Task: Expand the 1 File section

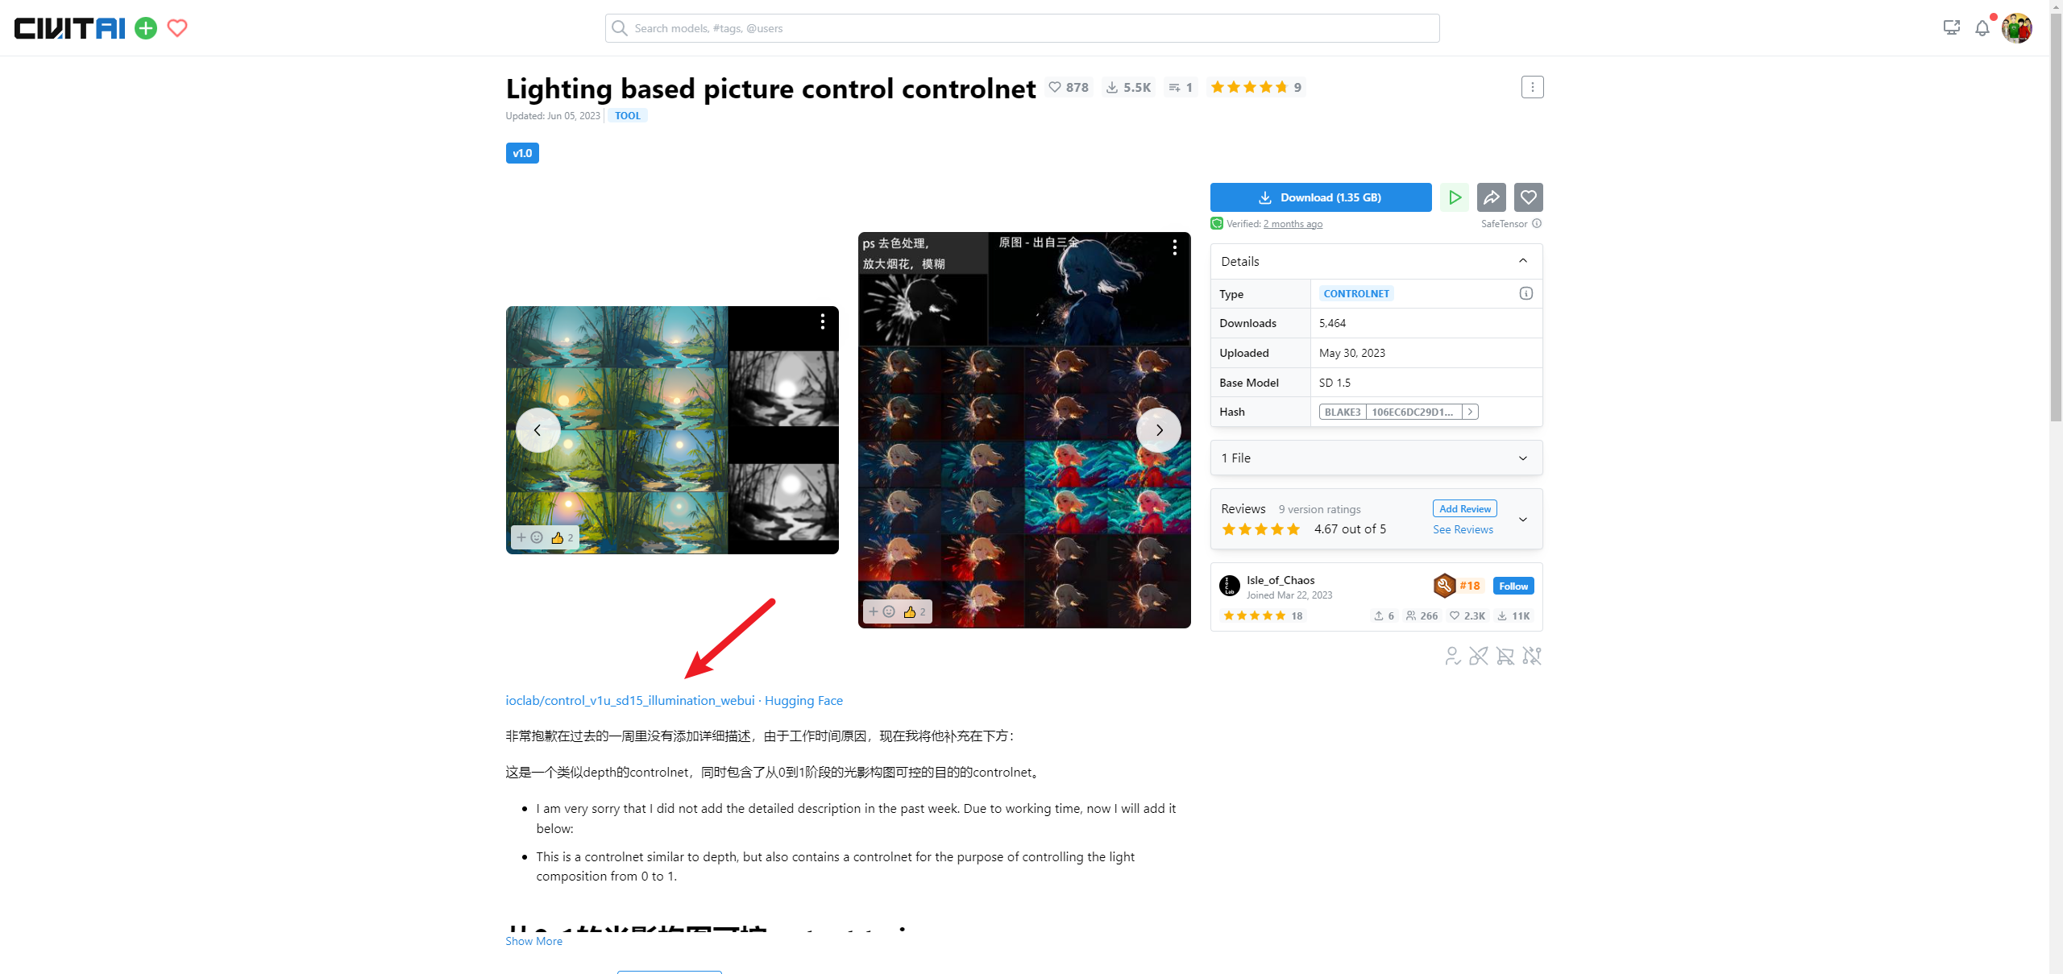Action: click(x=1376, y=458)
